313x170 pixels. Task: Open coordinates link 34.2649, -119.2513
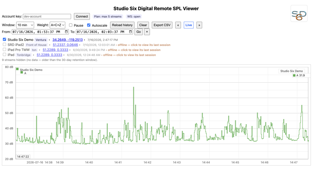coord(68,40)
